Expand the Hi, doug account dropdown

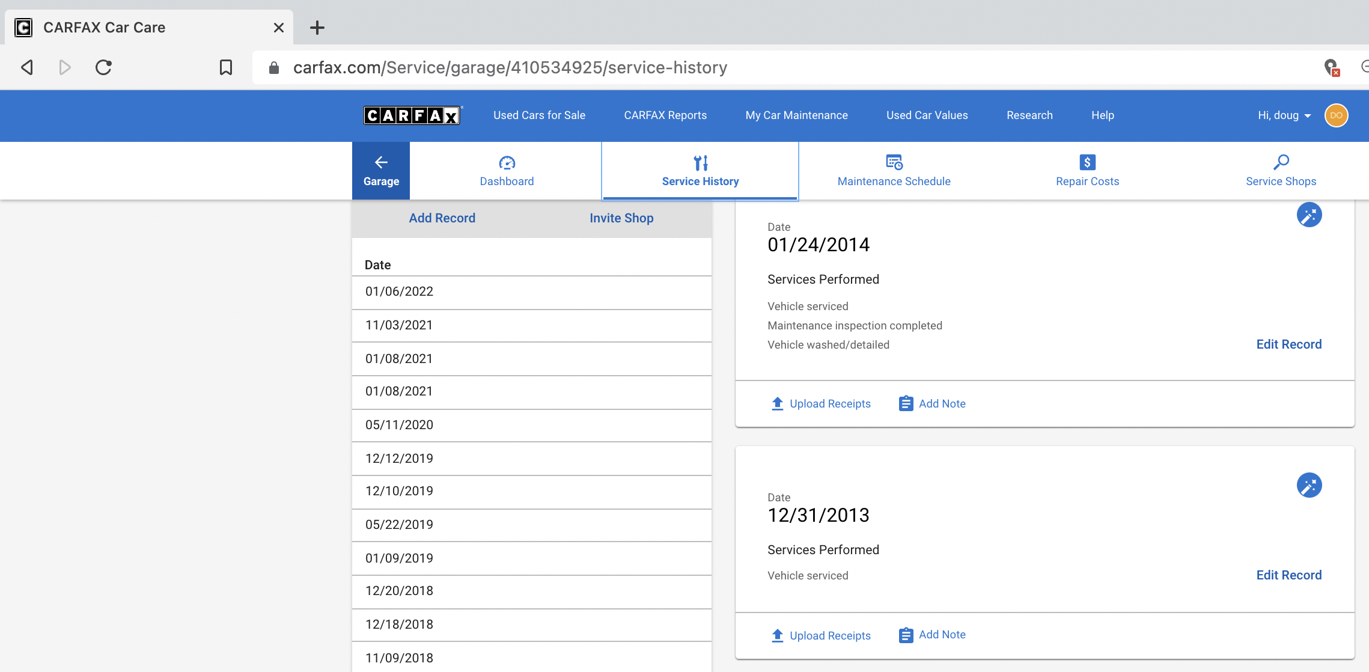tap(1285, 115)
